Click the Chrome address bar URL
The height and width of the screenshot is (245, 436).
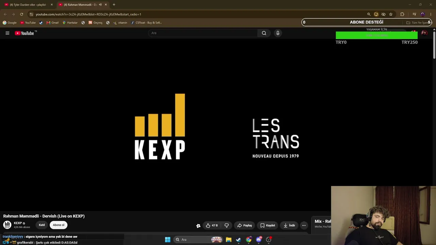(x=88, y=14)
